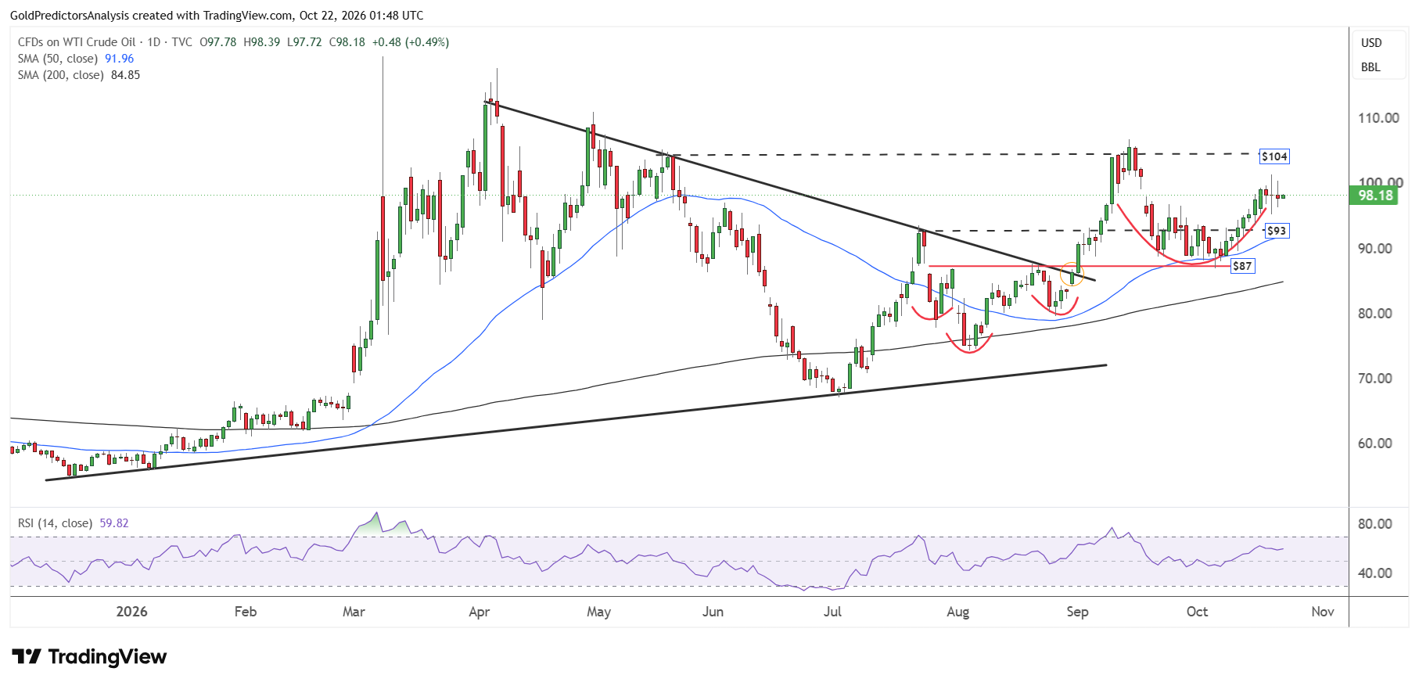Viewport: 1419px width, 686px height.
Task: Click the Jul marker on time axis
Action: point(832,612)
